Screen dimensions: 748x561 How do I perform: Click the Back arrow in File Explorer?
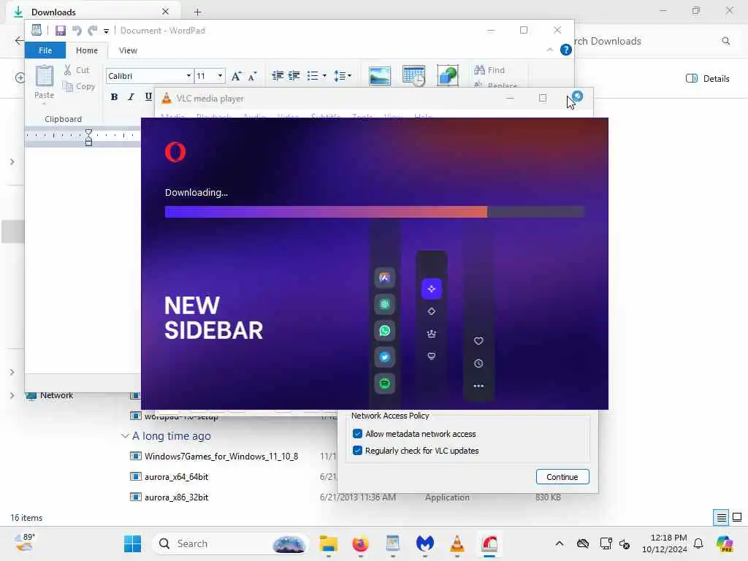19,41
